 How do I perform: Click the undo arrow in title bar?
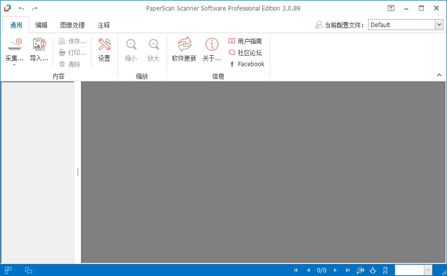tap(21, 9)
